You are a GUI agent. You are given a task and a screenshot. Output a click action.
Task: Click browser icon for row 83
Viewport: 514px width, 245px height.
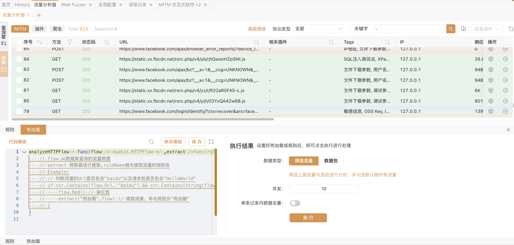[x=491, y=70]
